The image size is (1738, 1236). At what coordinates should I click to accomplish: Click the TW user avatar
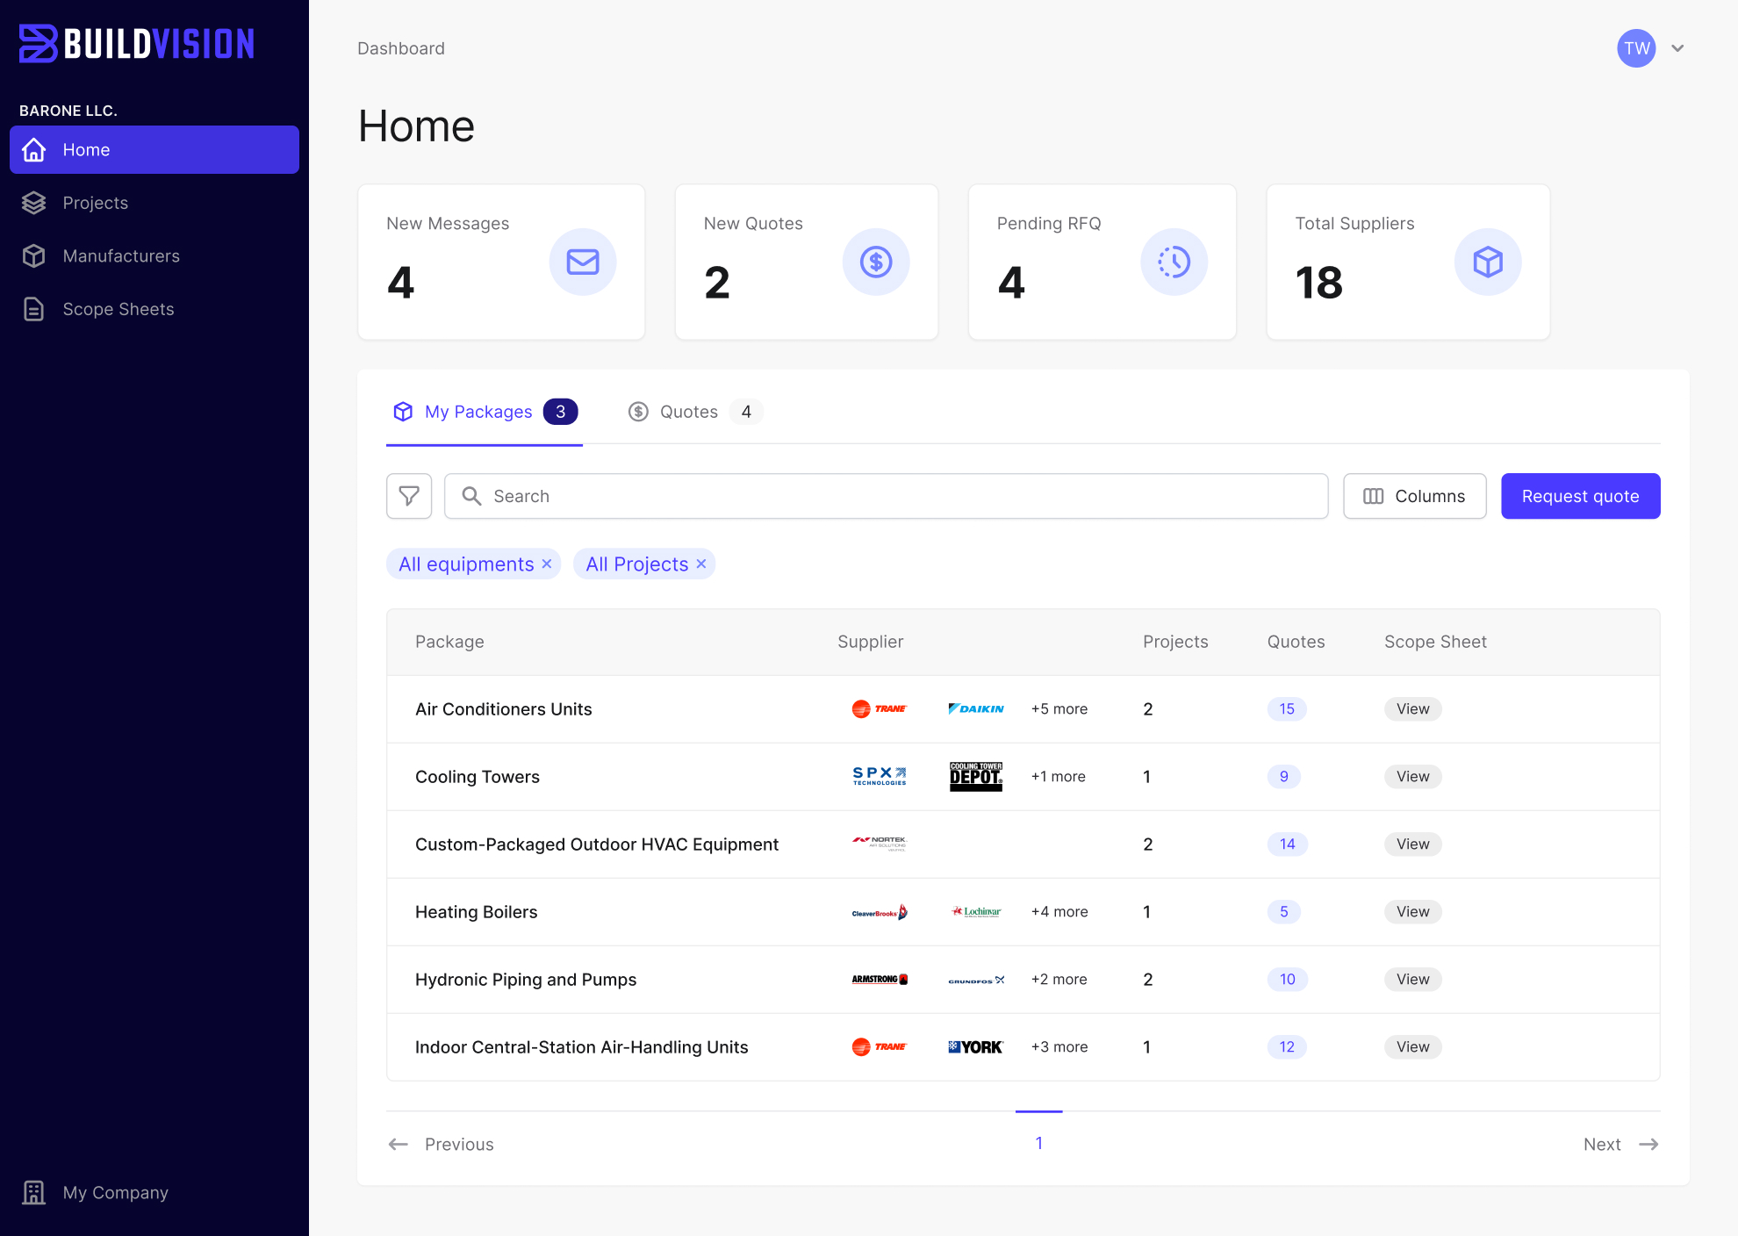click(x=1636, y=48)
